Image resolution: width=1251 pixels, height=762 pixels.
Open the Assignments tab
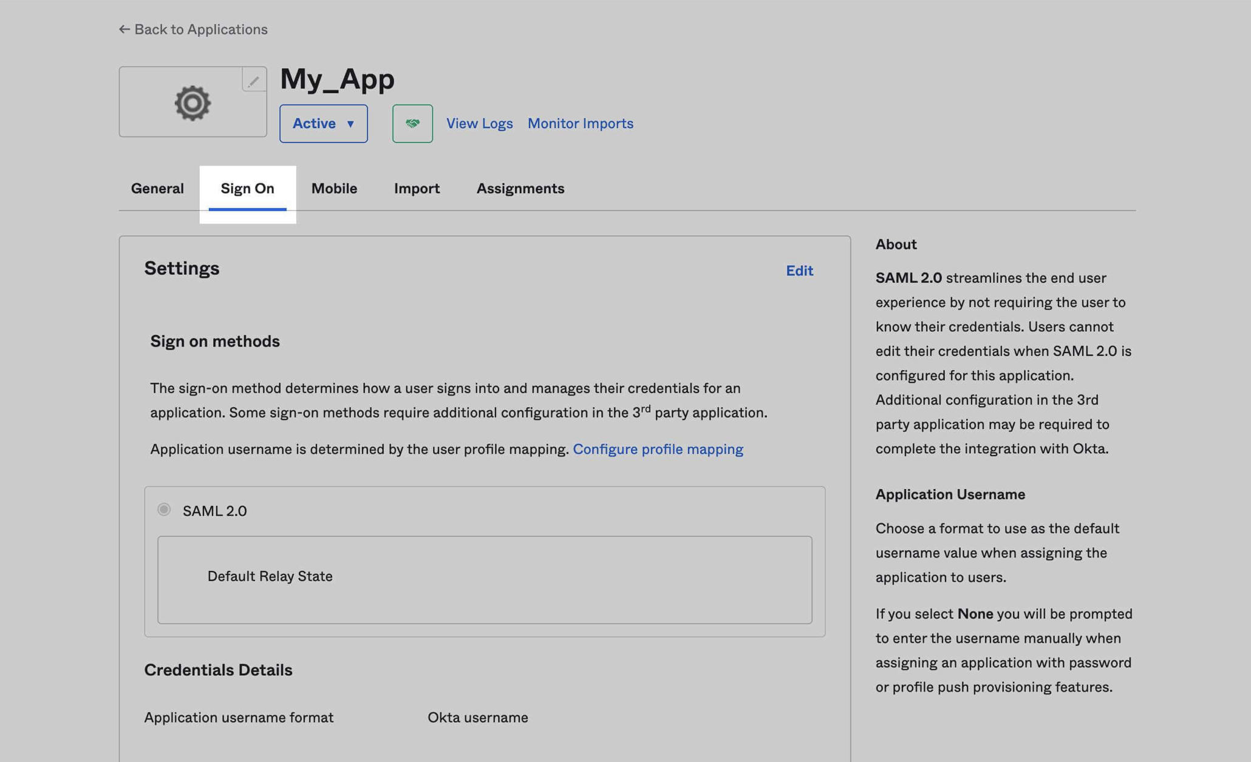(520, 188)
